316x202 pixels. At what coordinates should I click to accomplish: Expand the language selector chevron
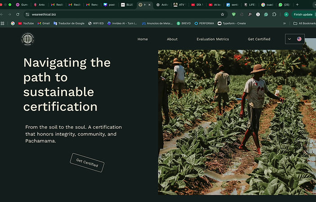pos(289,39)
